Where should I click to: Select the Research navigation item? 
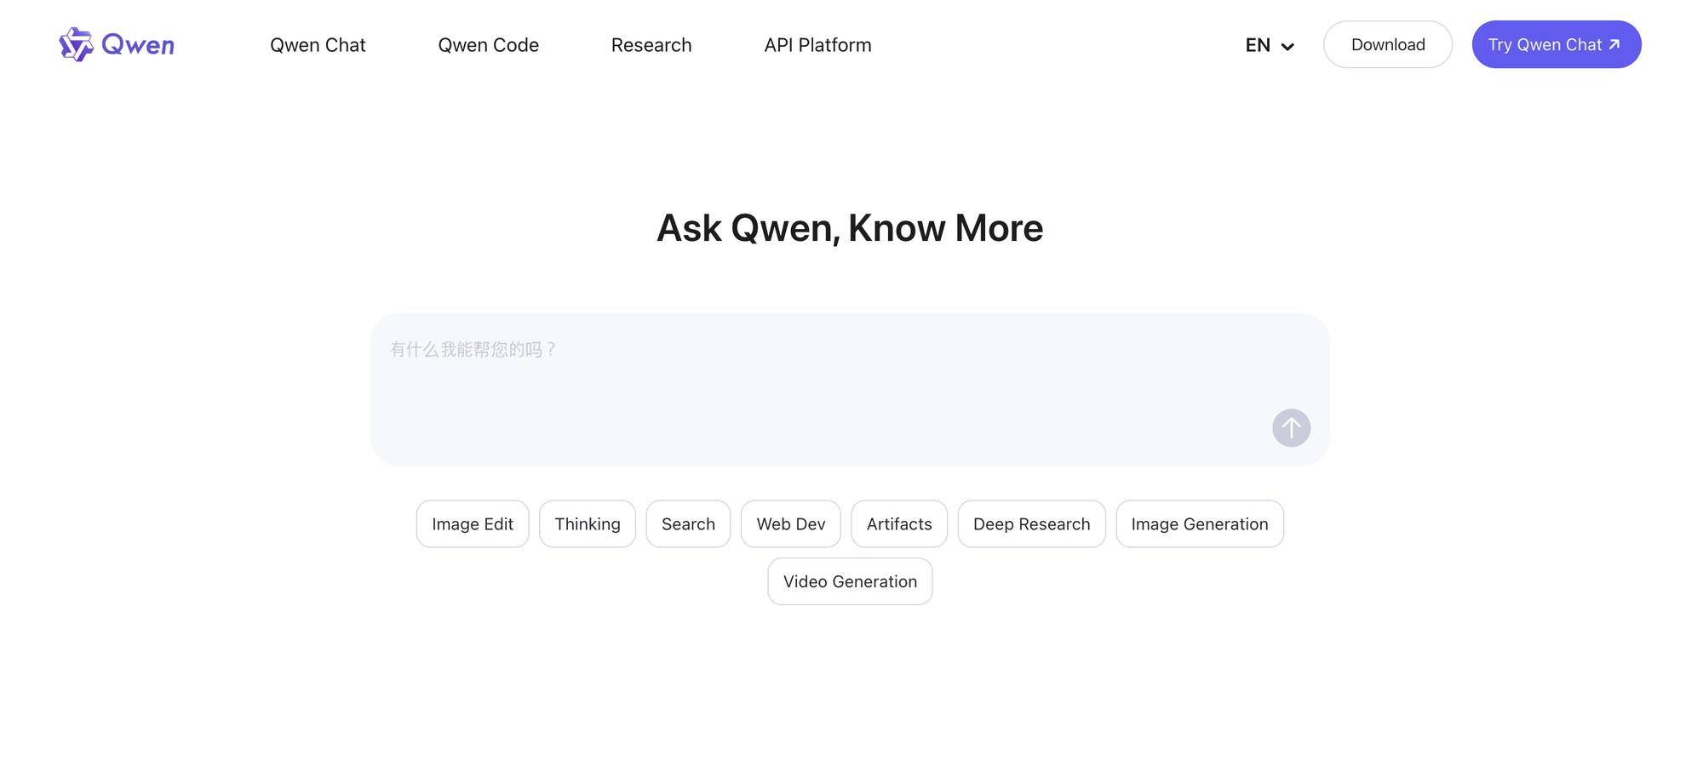point(651,44)
